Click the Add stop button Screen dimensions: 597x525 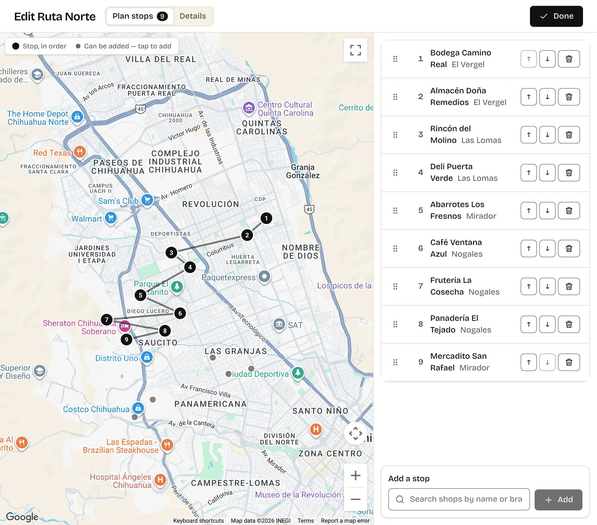pyautogui.click(x=558, y=500)
